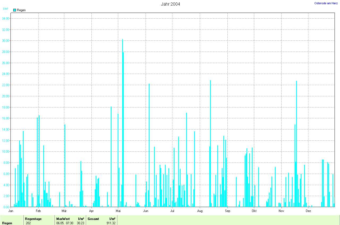The width and height of the screenshot is (340, 225).
Task: Click the Jan label on x-axis
Action: click(x=11, y=211)
